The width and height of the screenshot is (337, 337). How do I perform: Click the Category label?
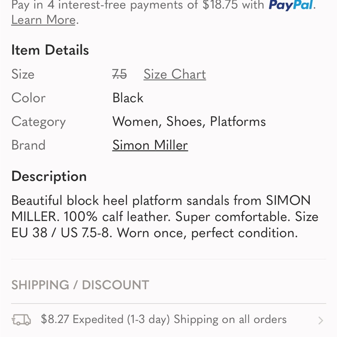click(x=38, y=121)
